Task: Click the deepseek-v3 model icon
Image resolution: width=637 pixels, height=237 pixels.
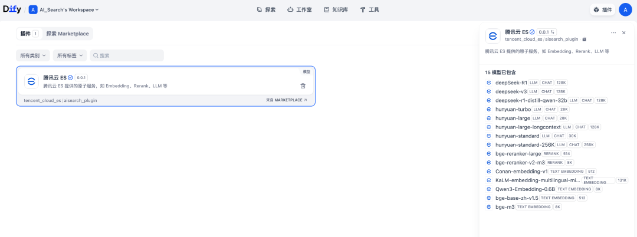Action: tap(489, 91)
